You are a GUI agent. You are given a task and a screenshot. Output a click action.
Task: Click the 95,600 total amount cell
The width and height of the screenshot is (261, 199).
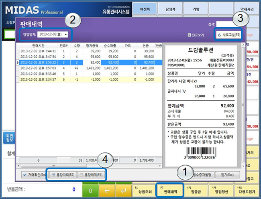coord(92,57)
